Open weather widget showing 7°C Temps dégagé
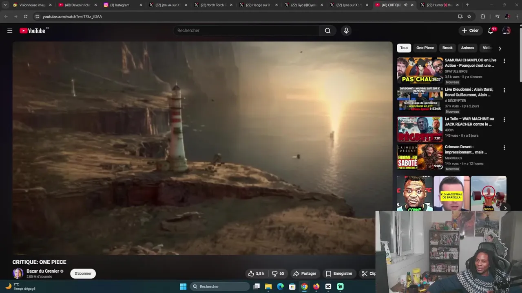 (x=20, y=286)
